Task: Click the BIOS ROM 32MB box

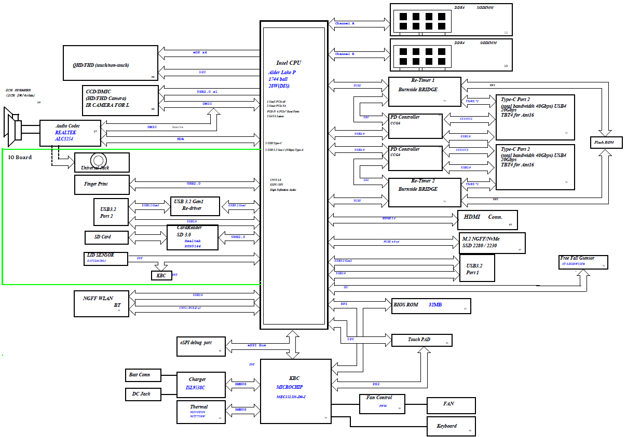Action: (431, 305)
